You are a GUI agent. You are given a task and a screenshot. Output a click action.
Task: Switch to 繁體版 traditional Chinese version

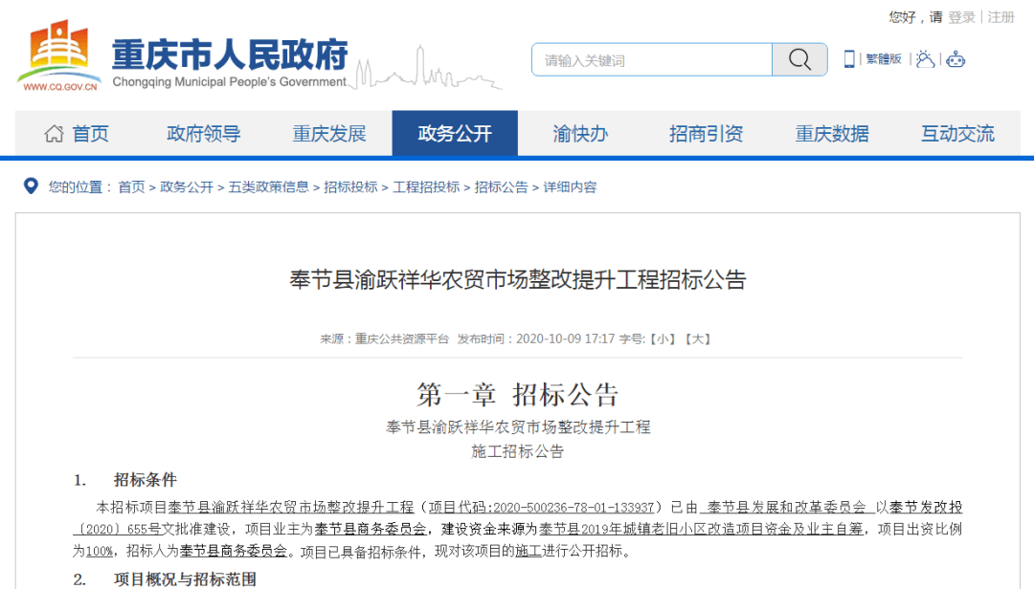[x=884, y=59]
